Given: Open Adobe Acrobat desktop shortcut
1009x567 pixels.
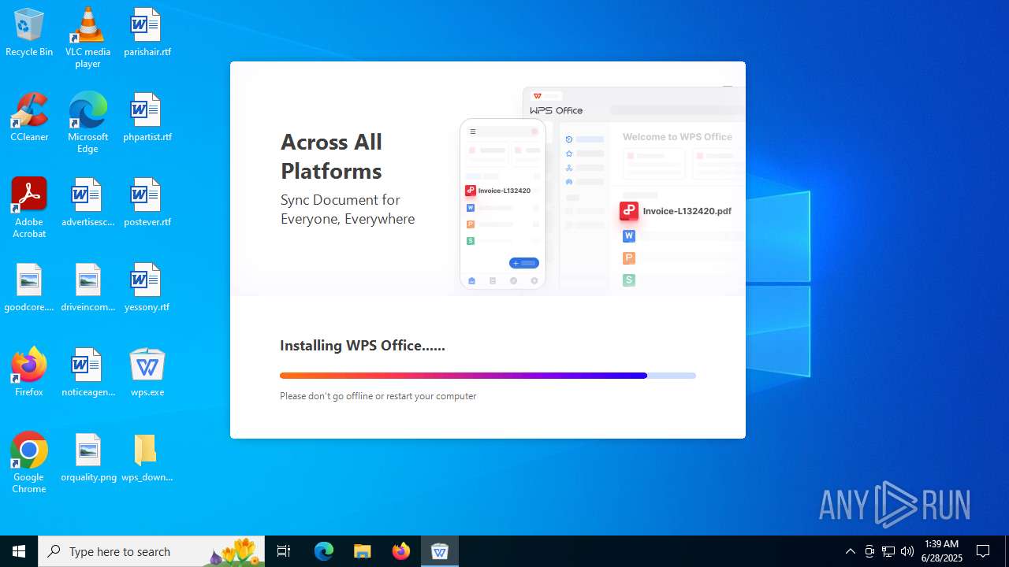Looking at the screenshot, I should 29,208.
